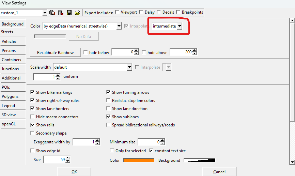Click the scrollbar up arrow
295x176 pixels.
pos(292,20)
